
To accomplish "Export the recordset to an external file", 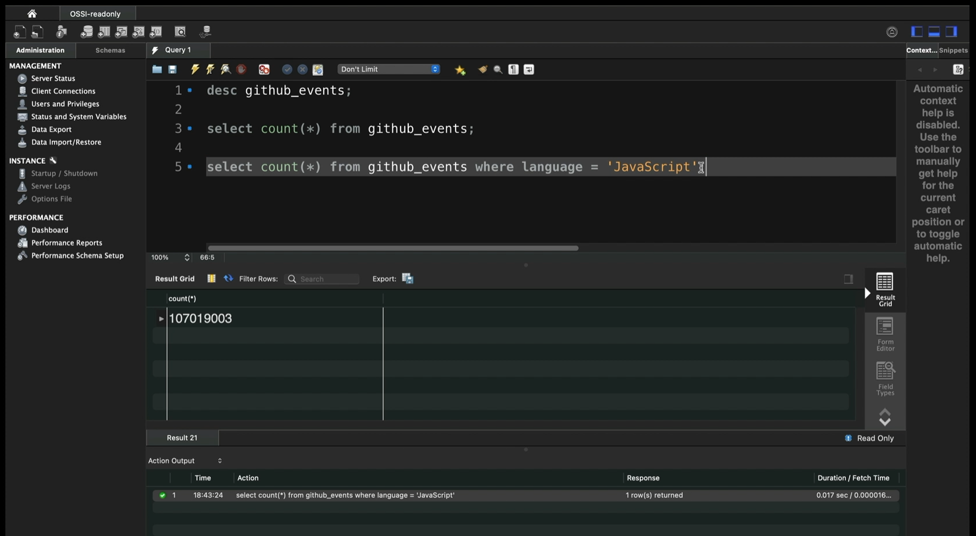I will (x=408, y=279).
